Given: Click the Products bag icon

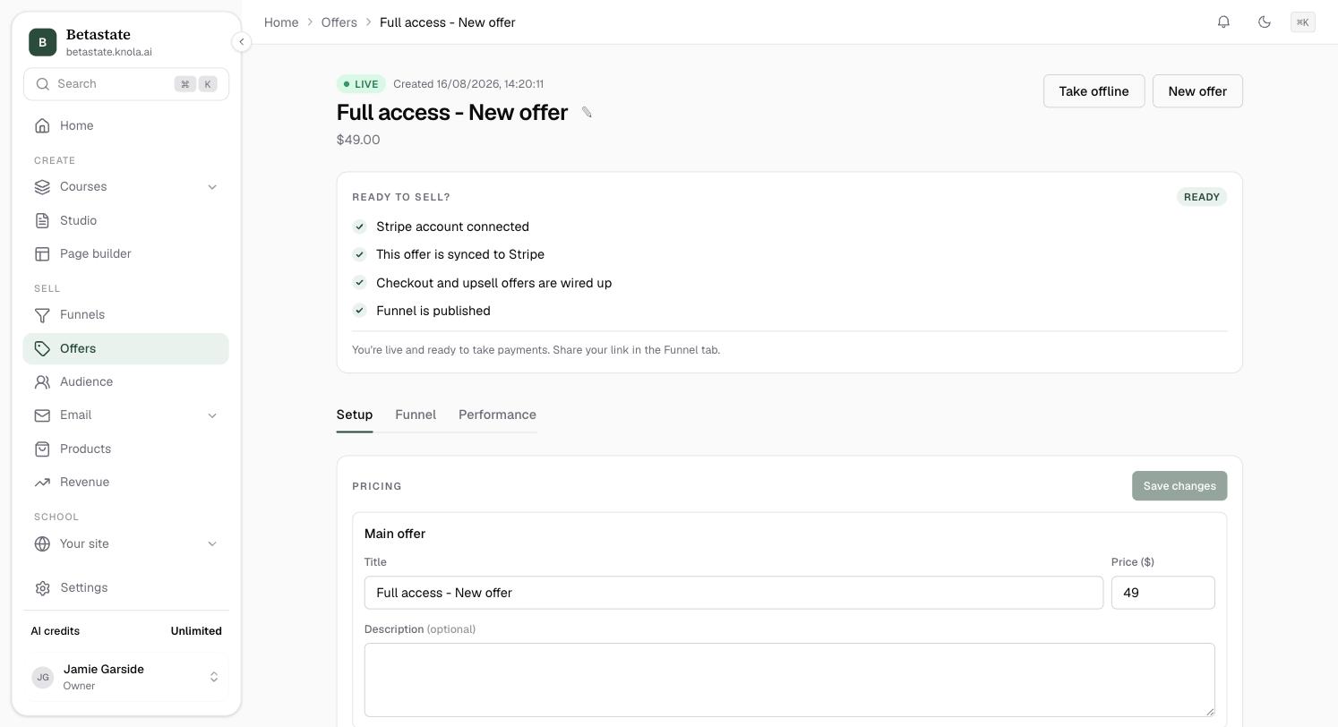Looking at the screenshot, I should coord(42,449).
